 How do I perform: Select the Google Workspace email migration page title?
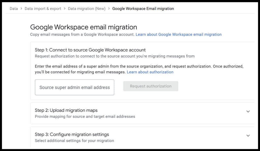pyautogui.click(x=84, y=27)
